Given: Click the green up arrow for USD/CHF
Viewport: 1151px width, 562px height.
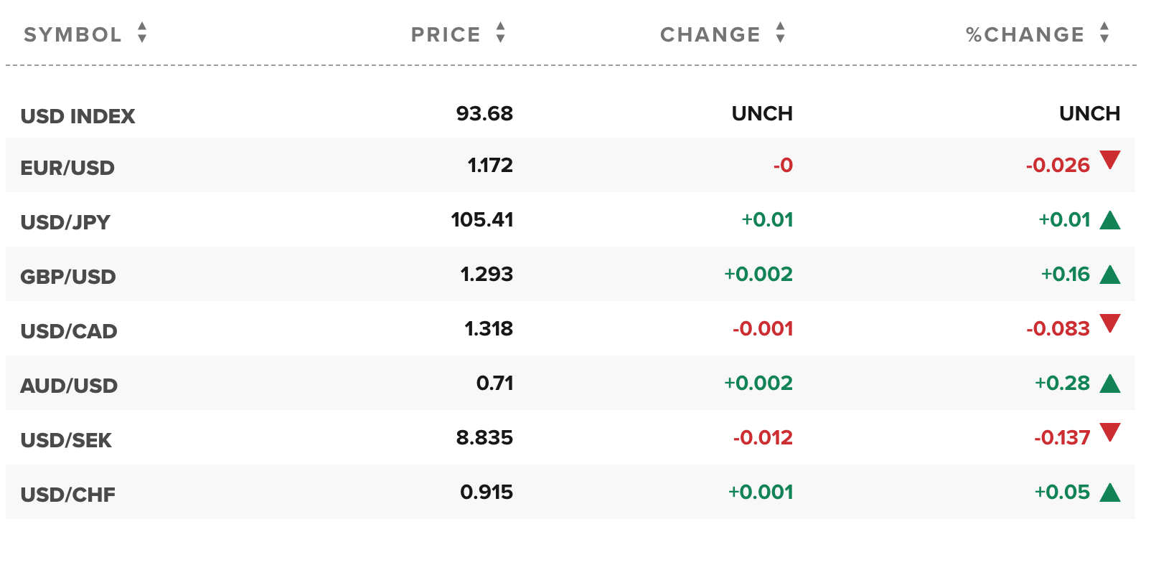Looking at the screenshot, I should (x=1109, y=492).
